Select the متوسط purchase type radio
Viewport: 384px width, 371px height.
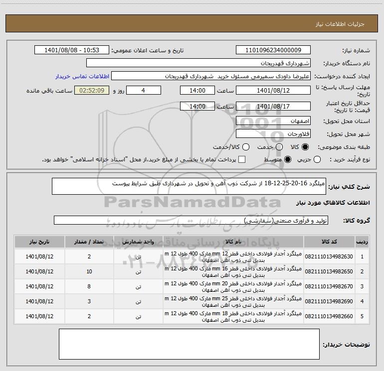(x=288, y=160)
